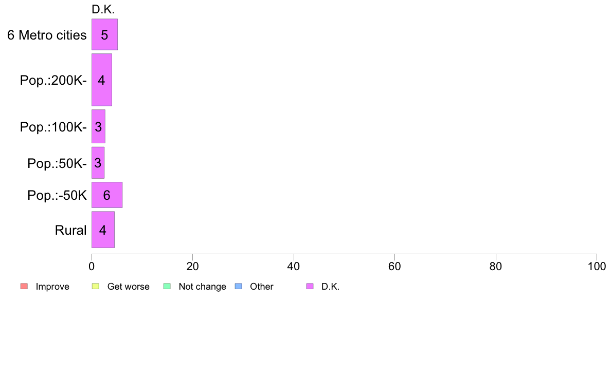Select the Pop.:100K- bar showing 3
The width and height of the screenshot is (611, 378).
98,126
